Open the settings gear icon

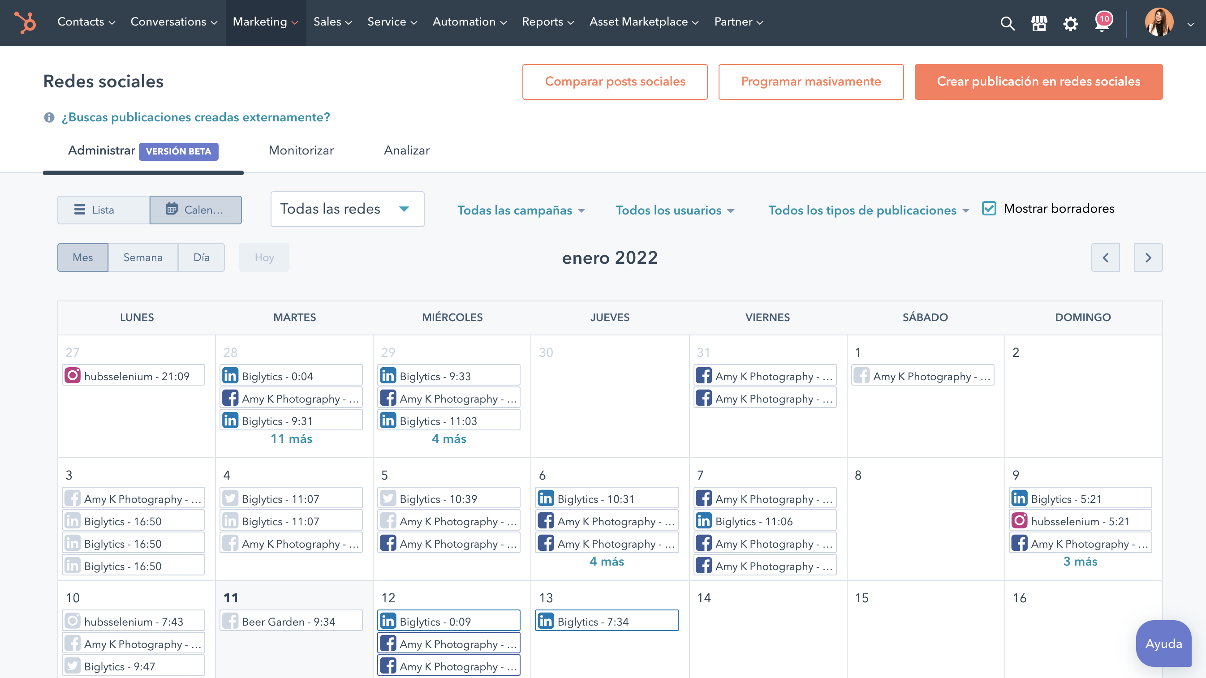tap(1070, 23)
